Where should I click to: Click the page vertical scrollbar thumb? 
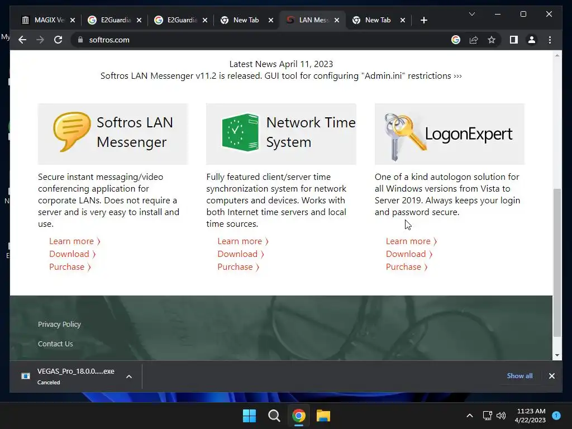point(557,263)
